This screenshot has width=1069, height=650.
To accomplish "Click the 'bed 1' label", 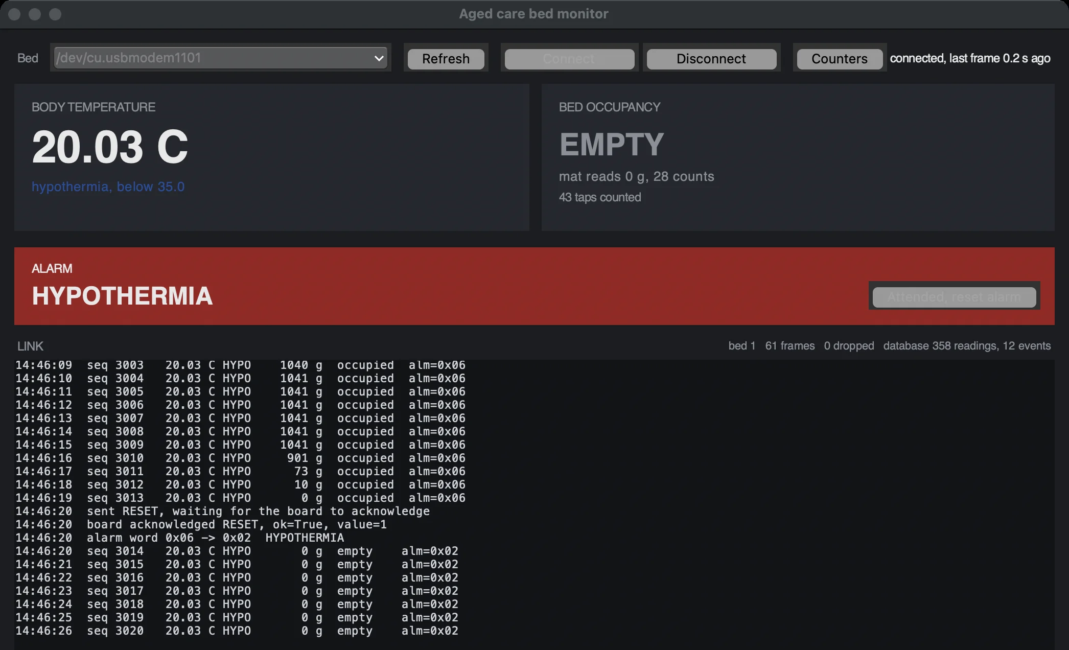I will pos(741,346).
